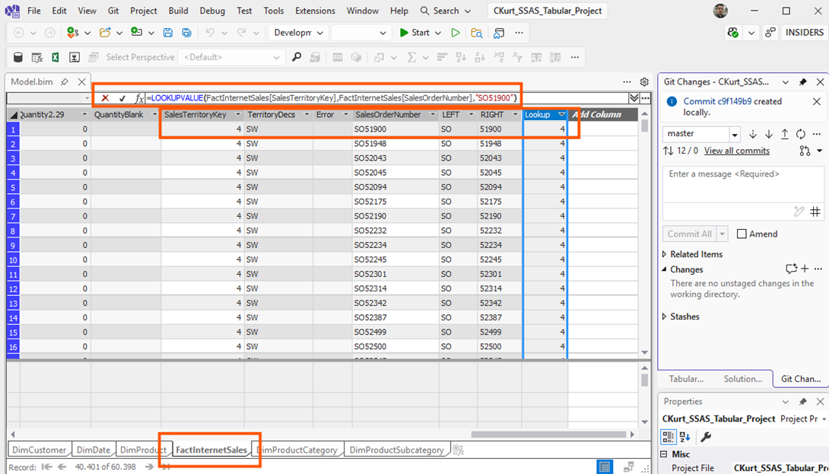Click the hashtag issue reference icon

click(815, 212)
